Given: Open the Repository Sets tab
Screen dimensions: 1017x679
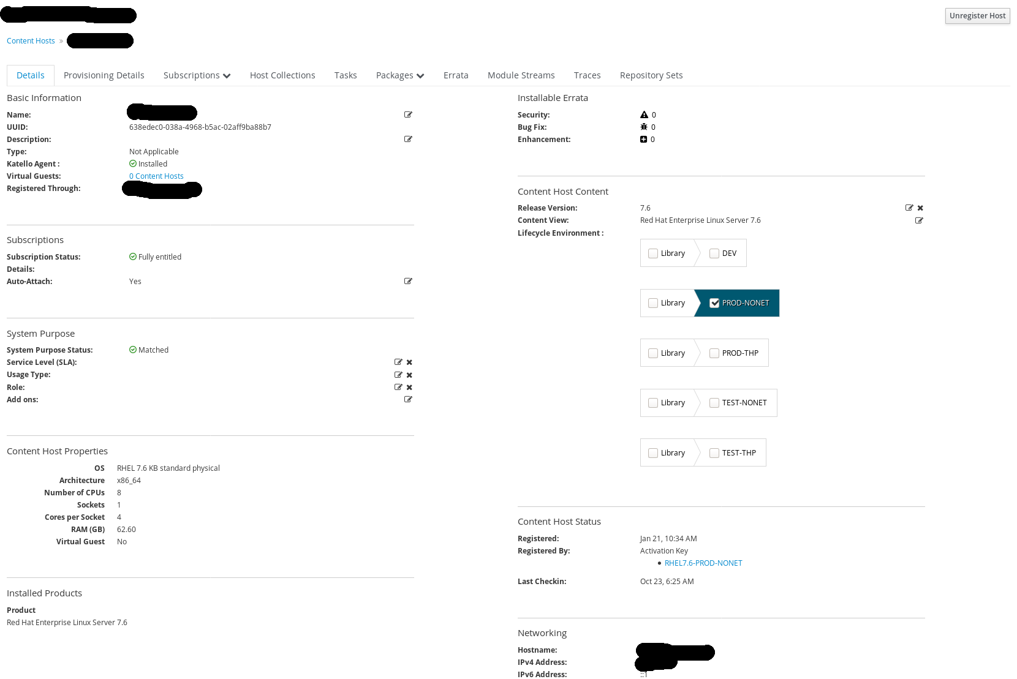Looking at the screenshot, I should pos(651,75).
